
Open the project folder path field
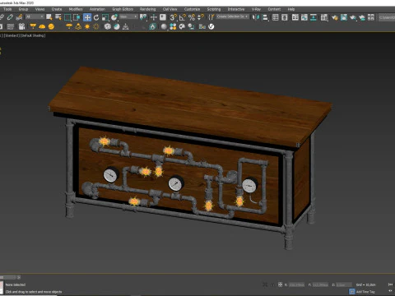(387, 17)
